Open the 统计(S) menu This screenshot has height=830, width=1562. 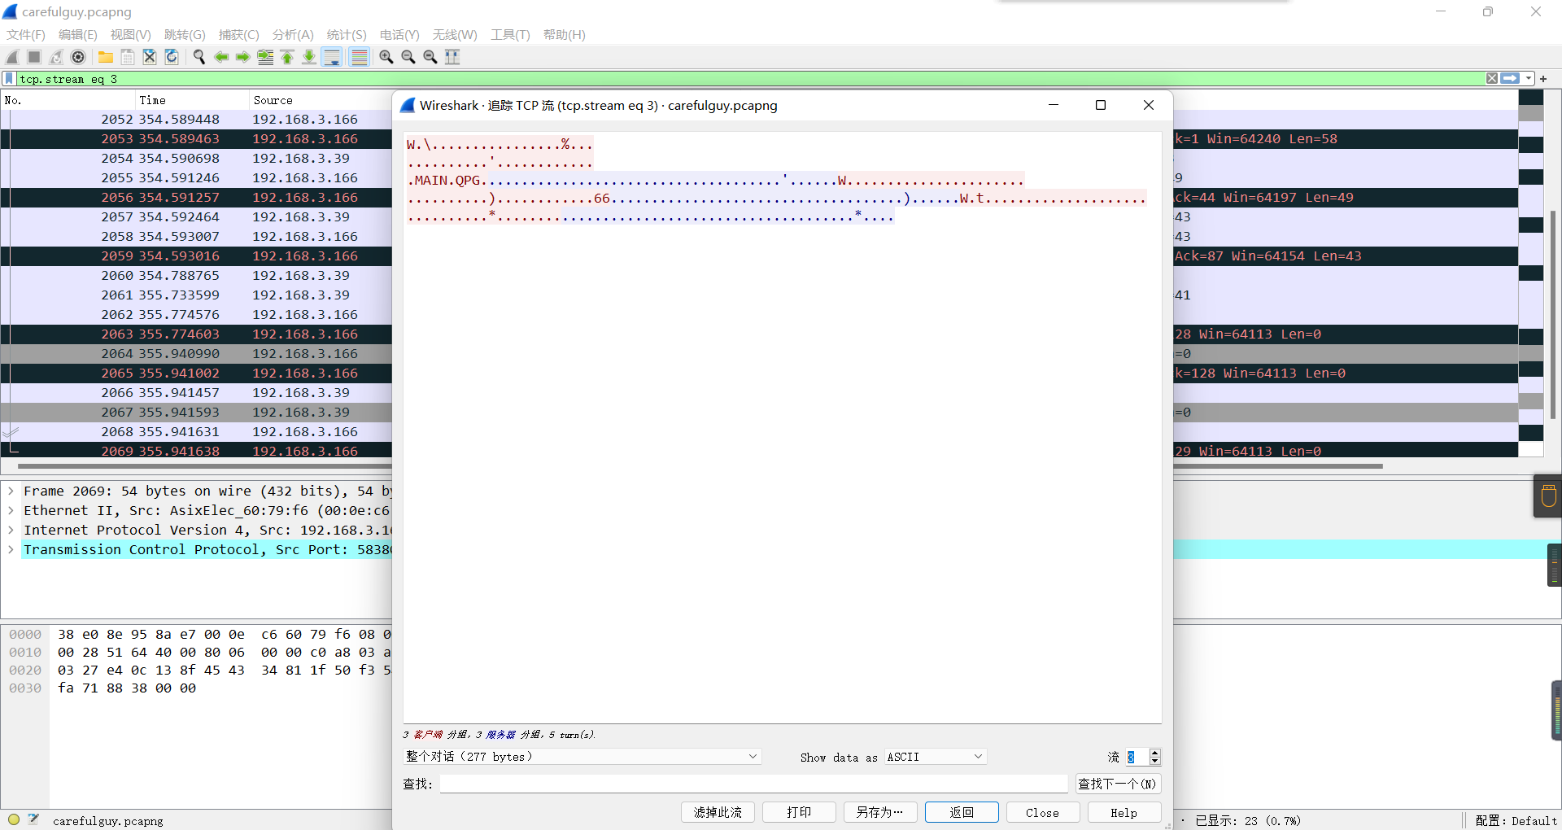(346, 34)
